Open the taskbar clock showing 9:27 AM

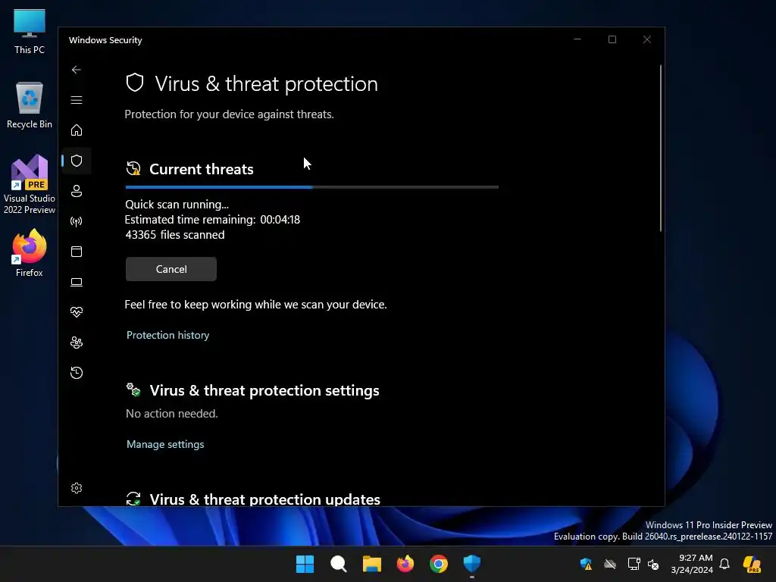point(692,564)
